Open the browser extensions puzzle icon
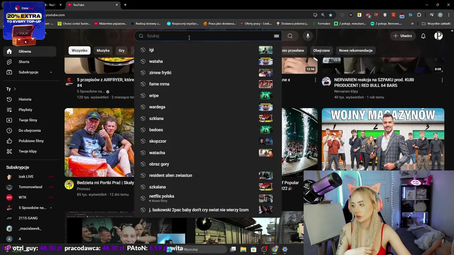This screenshot has width=454, height=255. (419, 15)
